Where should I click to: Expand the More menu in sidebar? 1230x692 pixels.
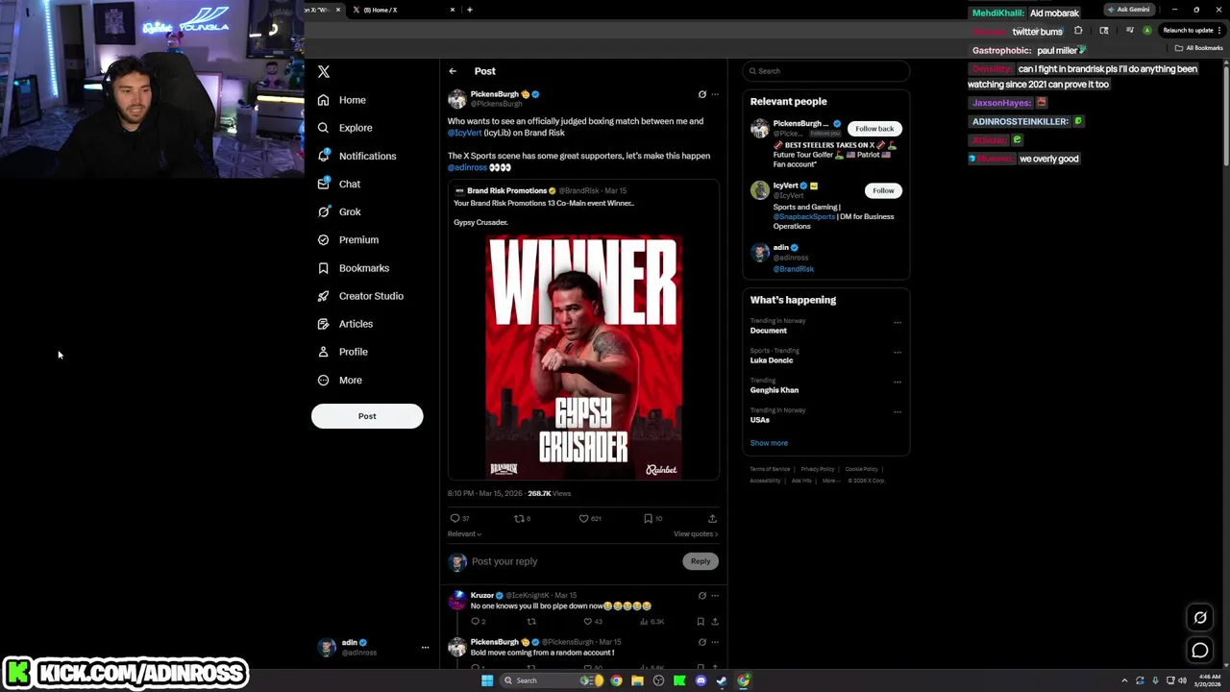tap(339, 380)
